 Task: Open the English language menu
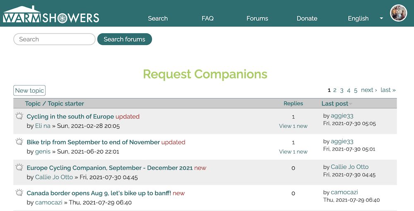[x=358, y=19]
